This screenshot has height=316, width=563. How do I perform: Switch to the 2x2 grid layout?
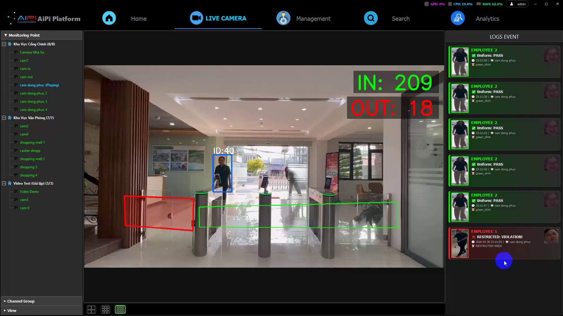coord(91,309)
